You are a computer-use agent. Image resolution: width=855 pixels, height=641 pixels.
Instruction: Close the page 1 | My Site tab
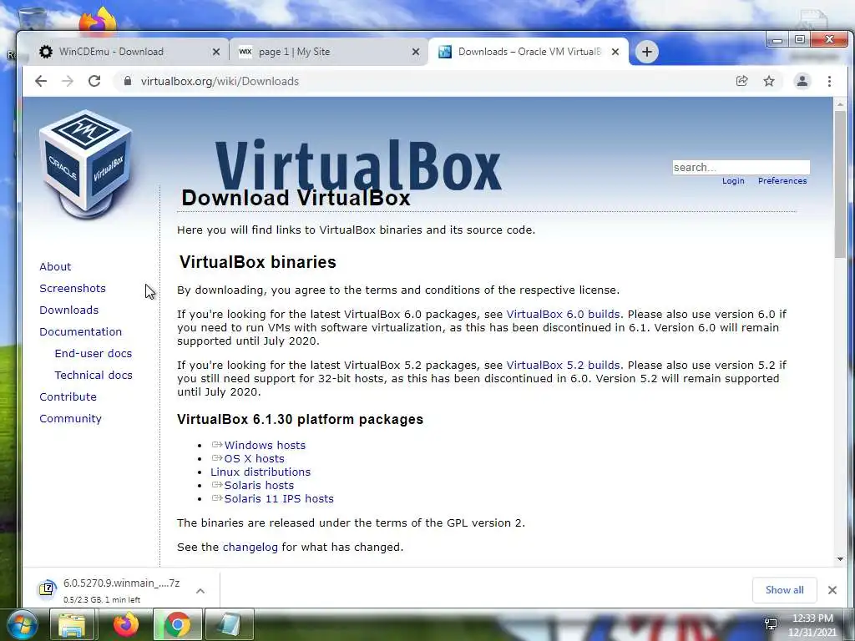(x=416, y=52)
